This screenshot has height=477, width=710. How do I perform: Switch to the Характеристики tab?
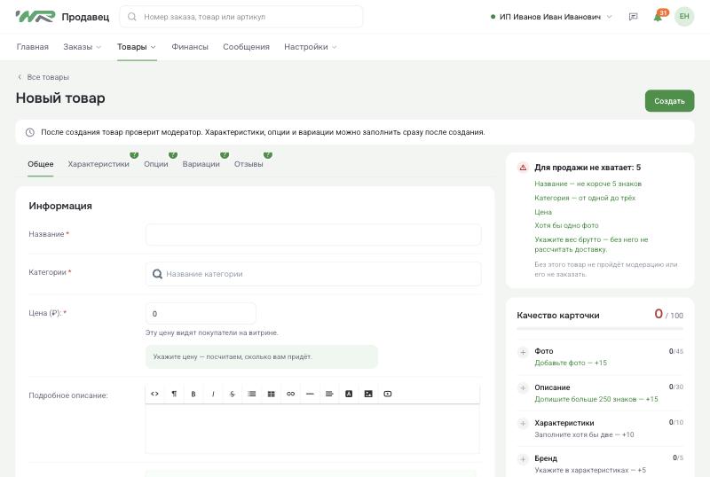(99, 164)
